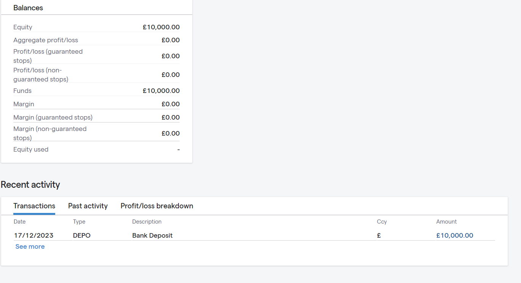Click the Ccy column header
Image resolution: width=521 pixels, height=283 pixels.
click(x=382, y=222)
